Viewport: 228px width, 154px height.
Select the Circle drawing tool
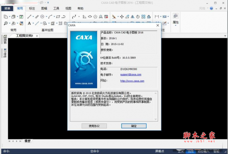pos(42,17)
